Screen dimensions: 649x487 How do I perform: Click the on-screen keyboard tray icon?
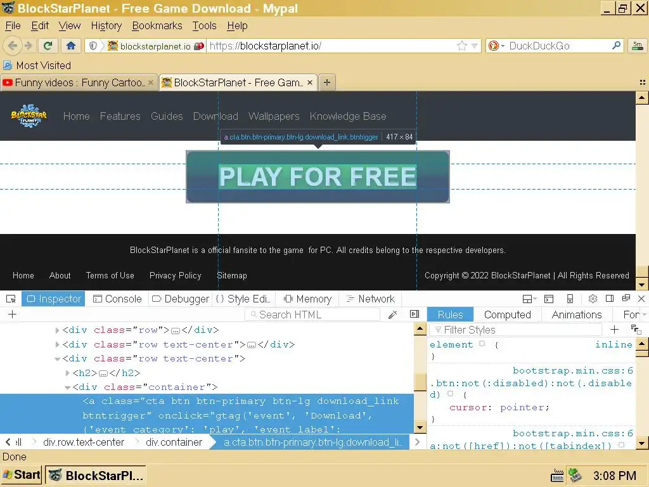tap(557, 476)
